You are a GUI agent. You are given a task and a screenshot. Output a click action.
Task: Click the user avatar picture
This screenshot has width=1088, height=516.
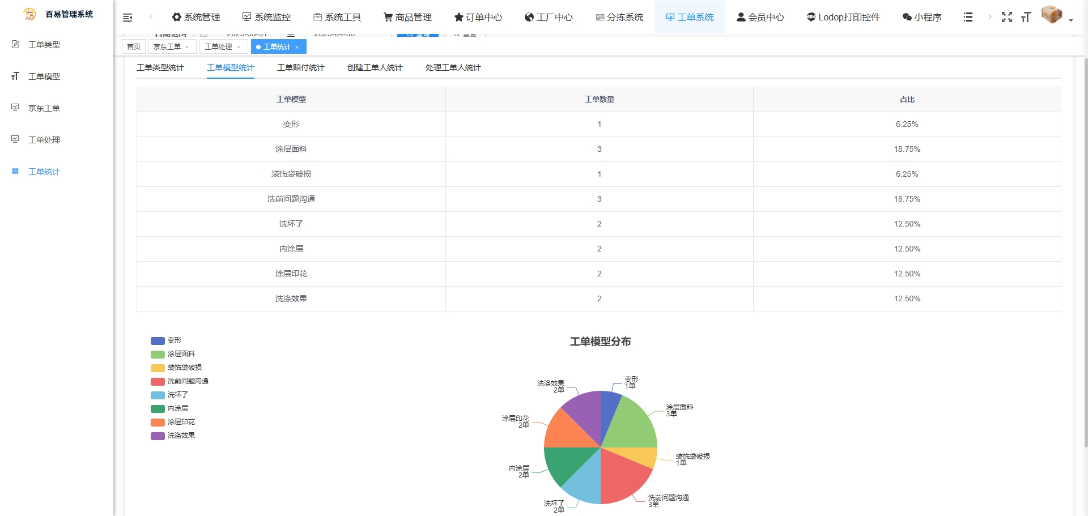pyautogui.click(x=1052, y=15)
